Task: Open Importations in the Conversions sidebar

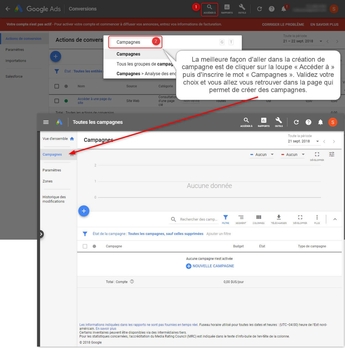Action: [x=16, y=61]
